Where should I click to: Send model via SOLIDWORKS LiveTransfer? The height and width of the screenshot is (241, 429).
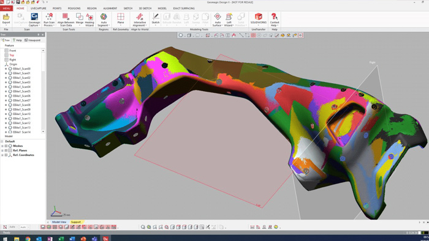[x=258, y=18]
